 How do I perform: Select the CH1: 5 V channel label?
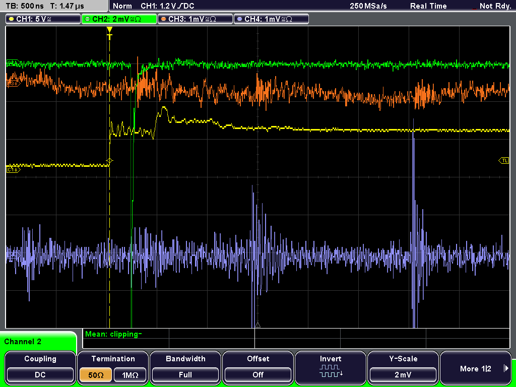pos(43,19)
